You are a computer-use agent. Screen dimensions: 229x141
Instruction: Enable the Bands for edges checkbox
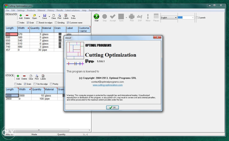pos(37,23)
